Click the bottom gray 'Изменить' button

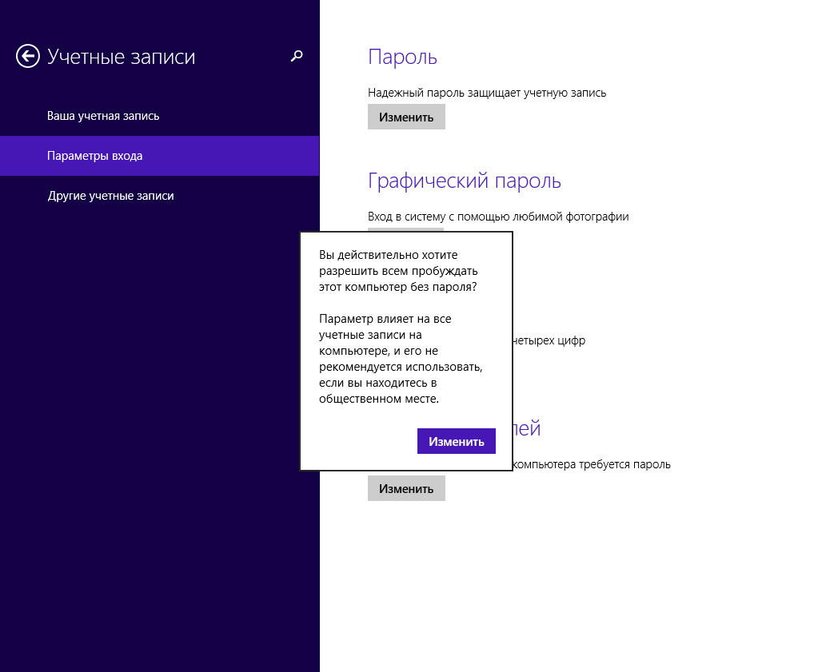coord(406,488)
